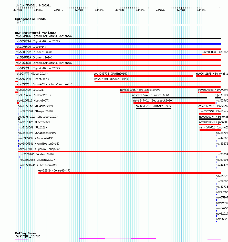Select nsv4060508 gnomADStructuralVariants label
The width and height of the screenshot is (228, 242).
point(44,63)
